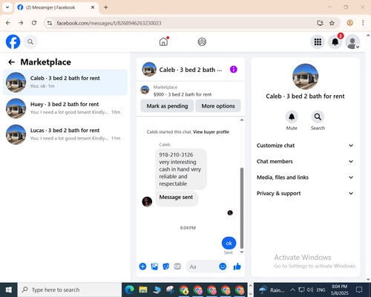The width and height of the screenshot is (371, 297).
Task: Expand the Customize chat section
Action: 305,146
